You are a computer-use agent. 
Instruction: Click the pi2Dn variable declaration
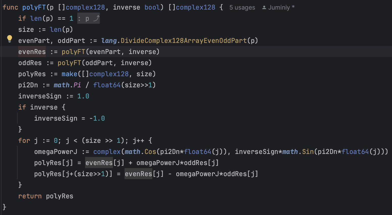[28, 85]
